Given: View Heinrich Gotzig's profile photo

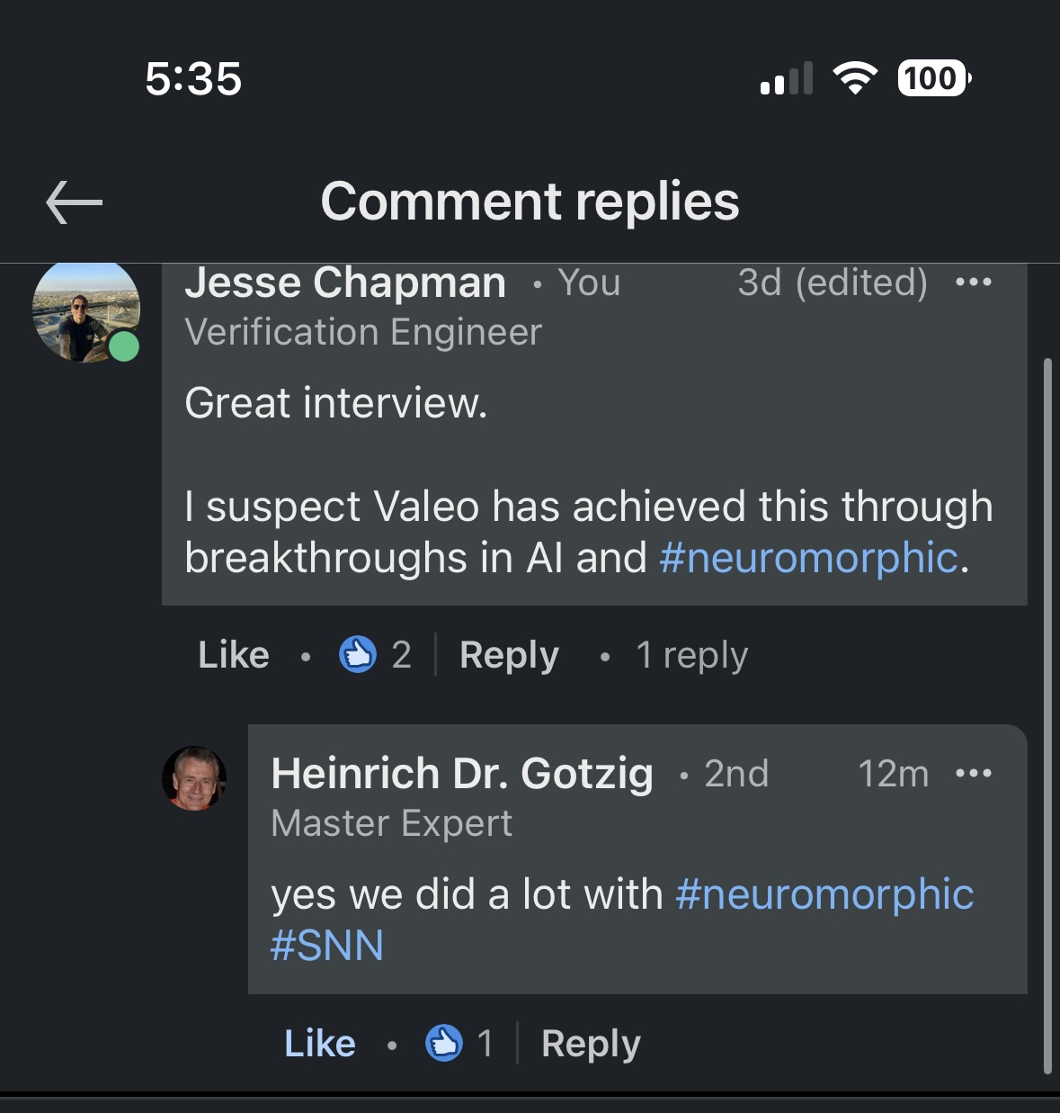Looking at the screenshot, I should 194,778.
